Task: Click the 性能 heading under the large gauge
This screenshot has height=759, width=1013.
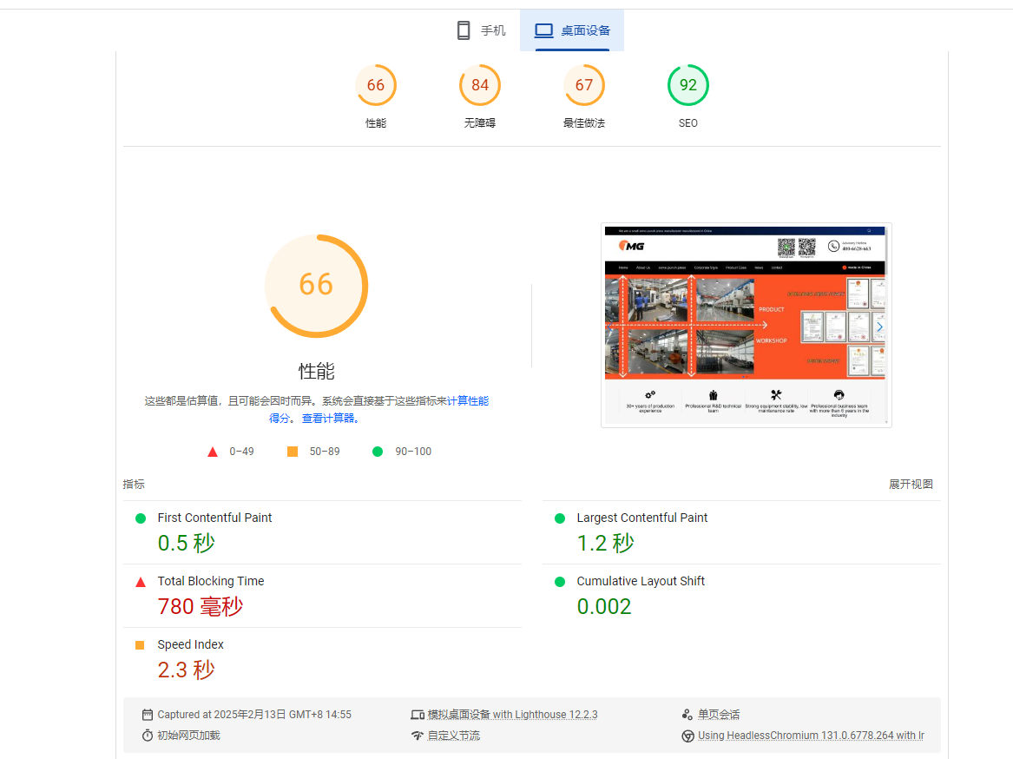Action: [x=317, y=371]
